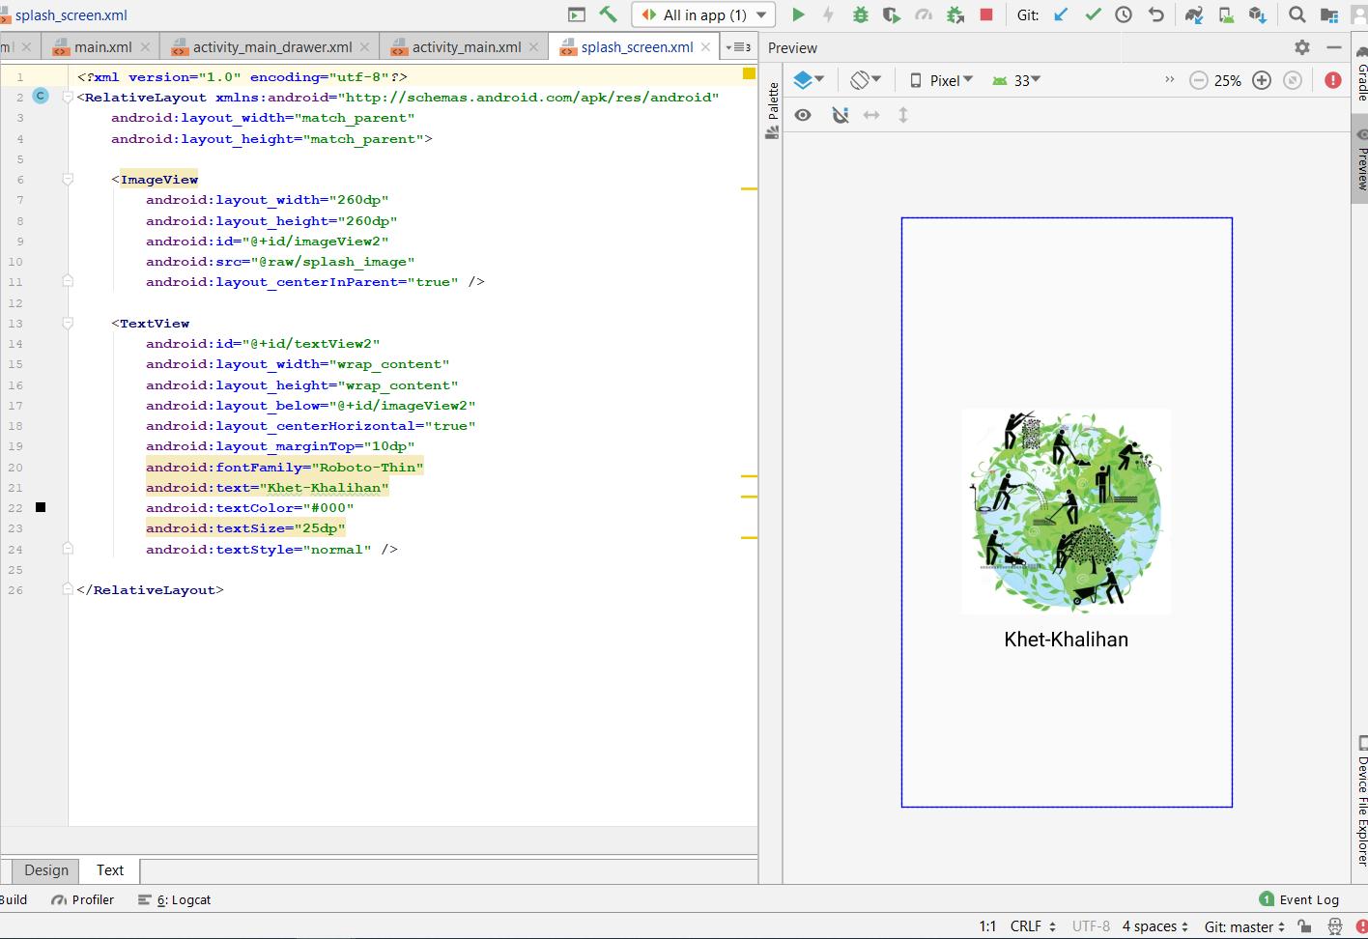Image resolution: width=1368 pixels, height=939 pixels.
Task: Commit changes using the Git checkmark icon
Action: (x=1093, y=14)
